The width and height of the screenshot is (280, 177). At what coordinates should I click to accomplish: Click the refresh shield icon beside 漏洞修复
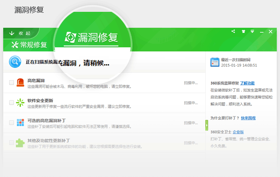[71, 37]
